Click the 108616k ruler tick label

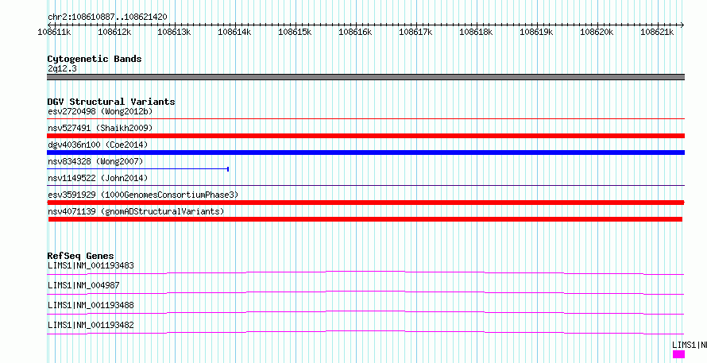click(x=355, y=32)
